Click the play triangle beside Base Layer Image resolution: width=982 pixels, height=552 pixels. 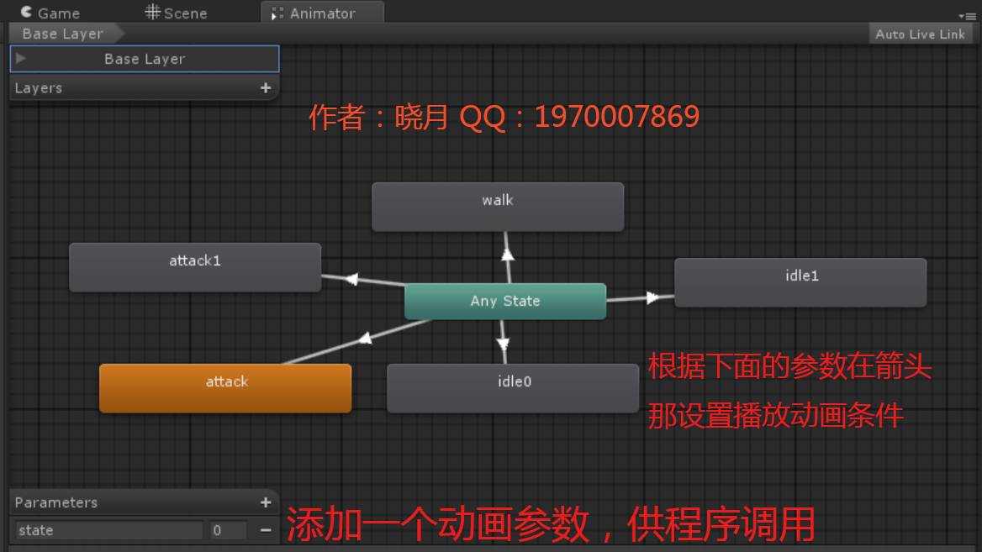(x=21, y=58)
